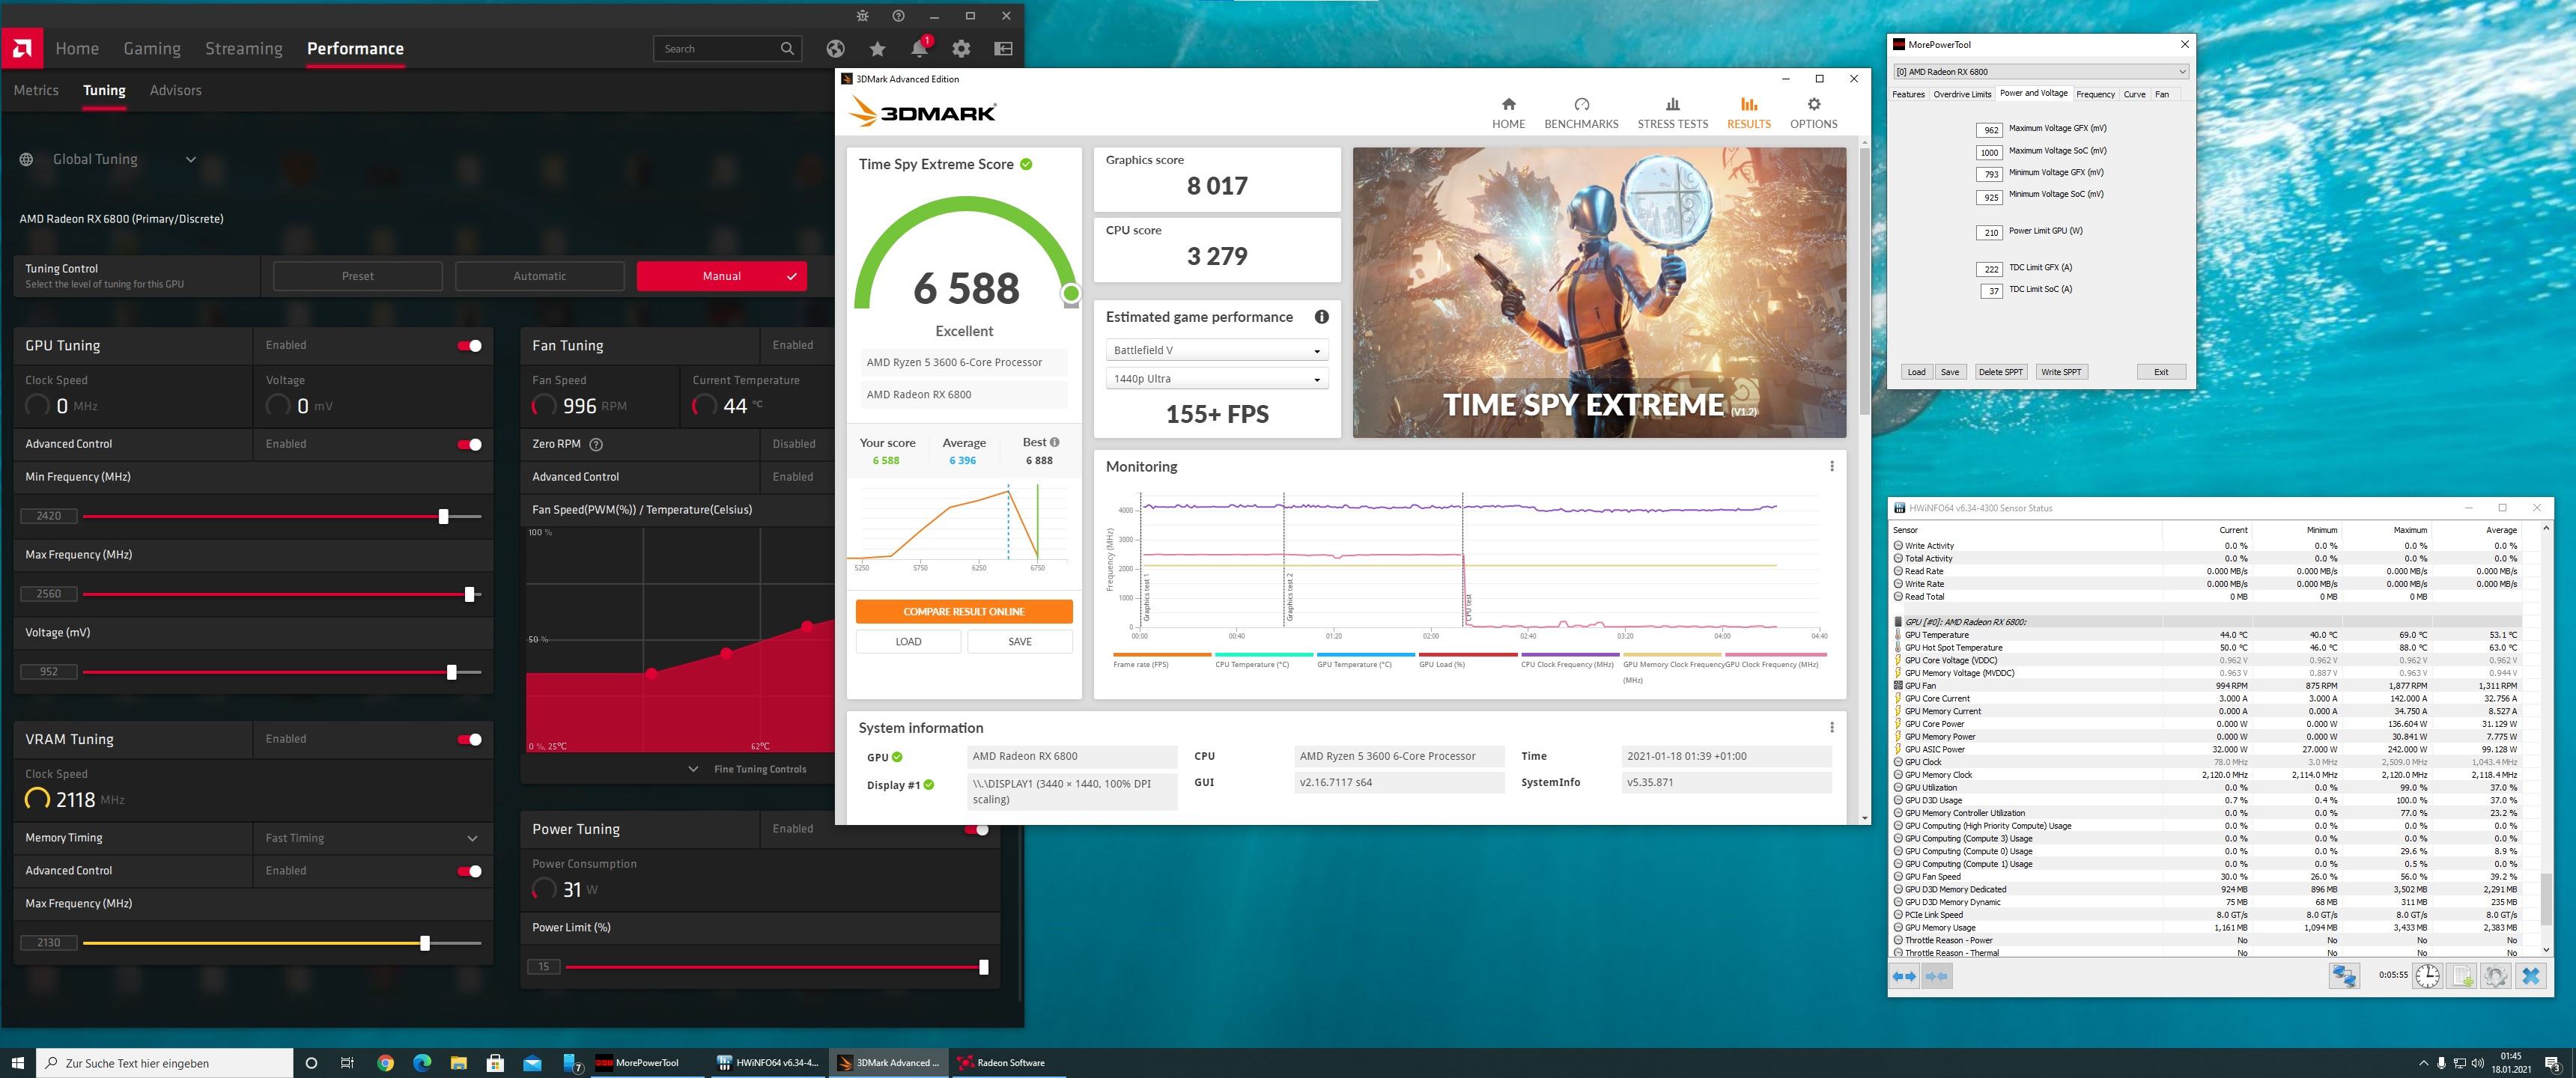Toggle the GPU Tuning switch
The height and width of the screenshot is (1078, 2576).
pos(469,346)
